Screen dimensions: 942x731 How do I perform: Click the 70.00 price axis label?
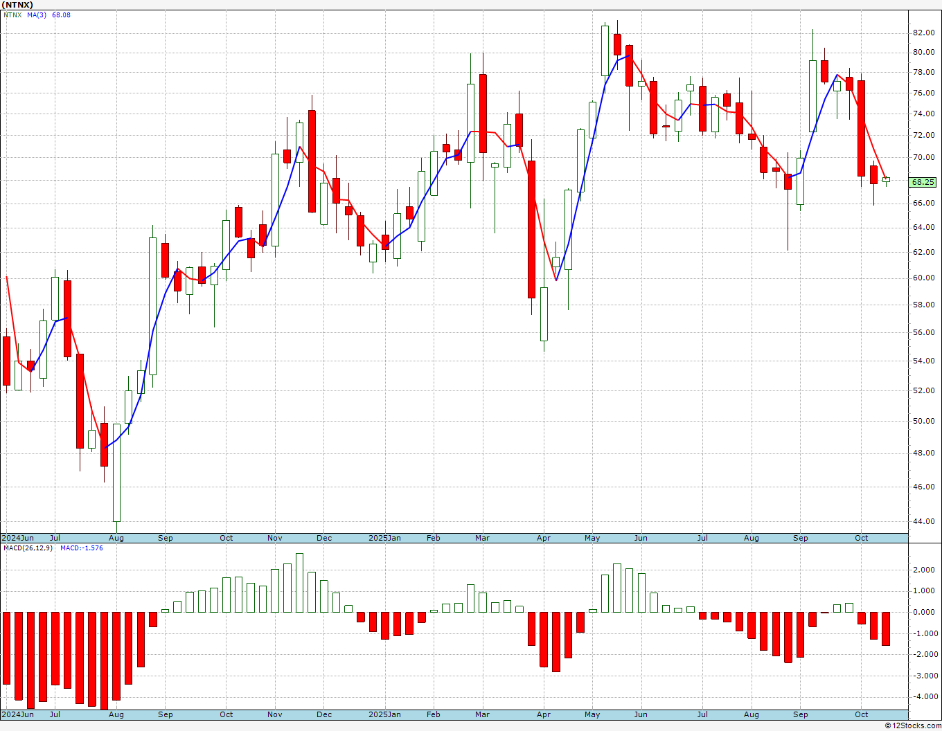point(924,157)
